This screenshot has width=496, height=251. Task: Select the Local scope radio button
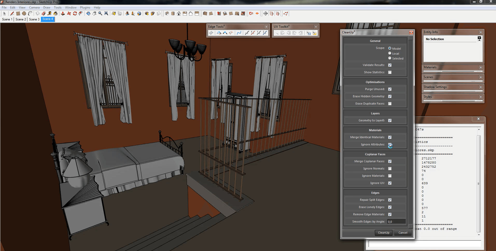[x=390, y=53]
